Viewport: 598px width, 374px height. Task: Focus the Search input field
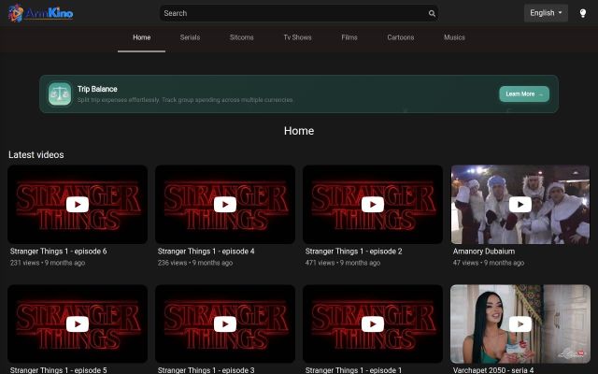pos(293,13)
